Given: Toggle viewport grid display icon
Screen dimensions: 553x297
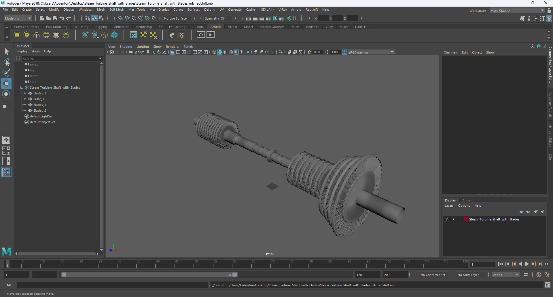Looking at the screenshot, I should [x=173, y=52].
